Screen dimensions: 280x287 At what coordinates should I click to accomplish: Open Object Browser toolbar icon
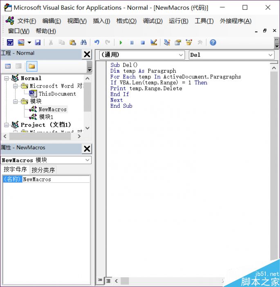[189, 42]
